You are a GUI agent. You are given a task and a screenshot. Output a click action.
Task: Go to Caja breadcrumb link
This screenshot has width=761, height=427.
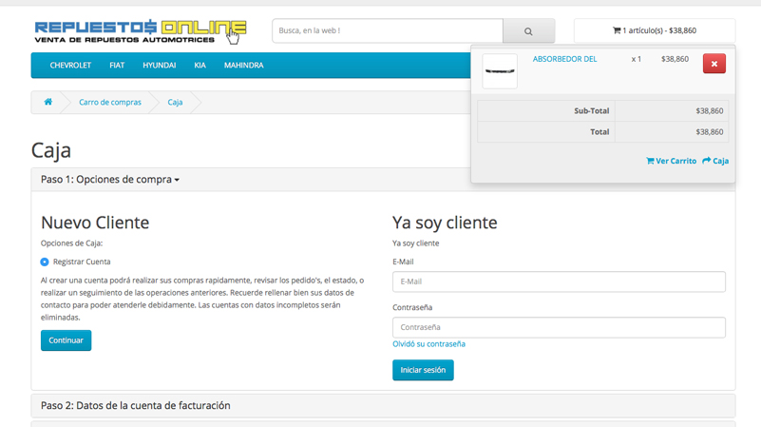[x=175, y=102]
